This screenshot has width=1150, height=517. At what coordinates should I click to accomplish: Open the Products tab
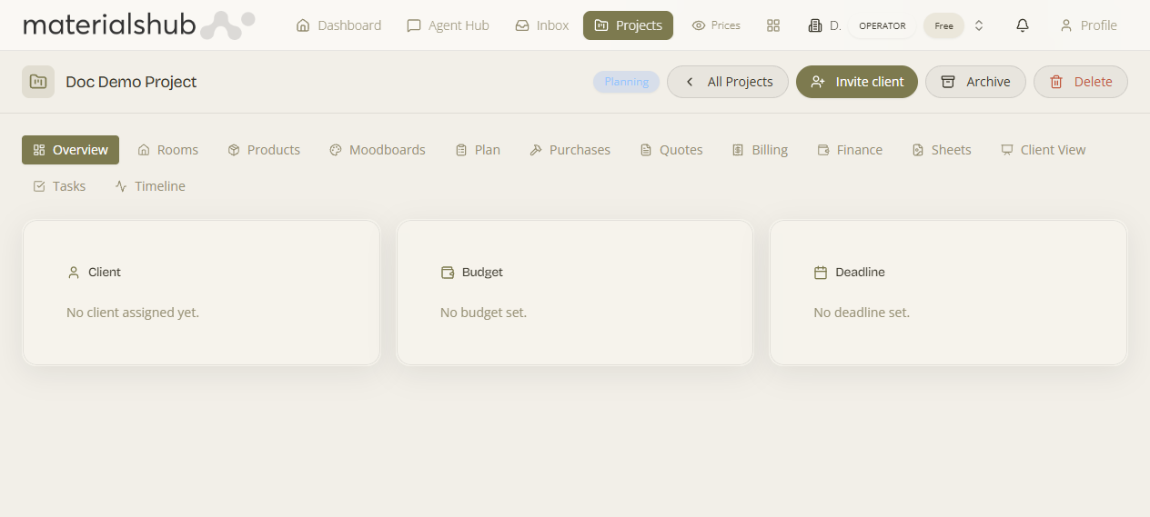point(264,150)
